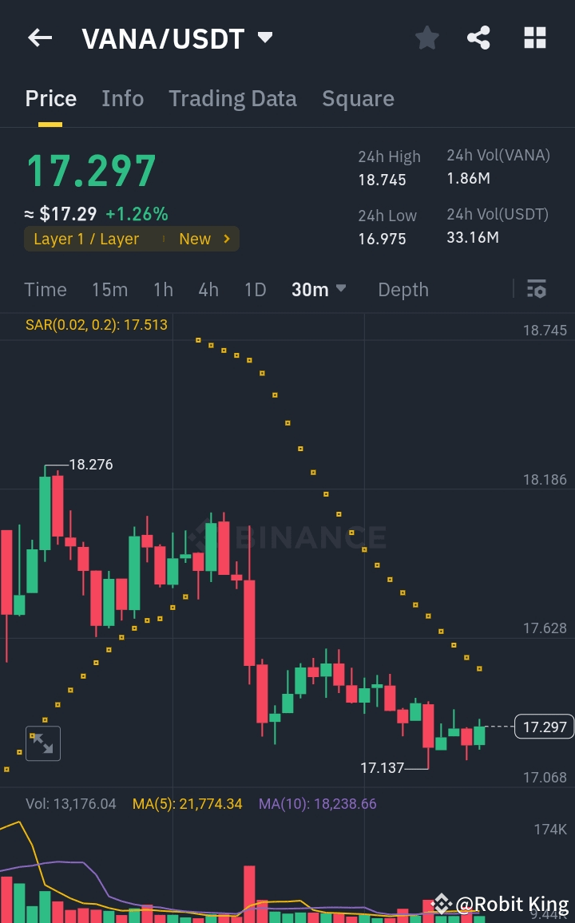Image resolution: width=575 pixels, height=923 pixels.
Task: Expand the Layer 1 / Layer tag chevron
Action: [227, 239]
